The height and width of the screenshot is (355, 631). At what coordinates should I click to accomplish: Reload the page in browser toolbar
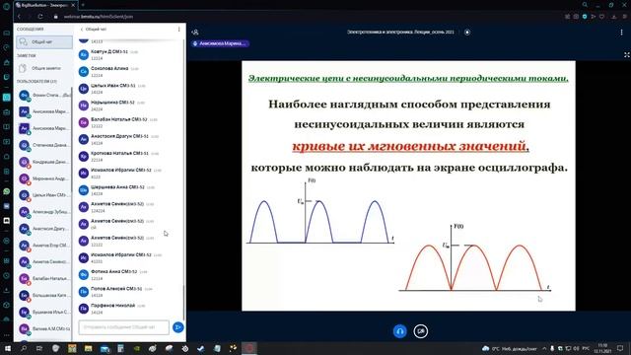click(40, 17)
